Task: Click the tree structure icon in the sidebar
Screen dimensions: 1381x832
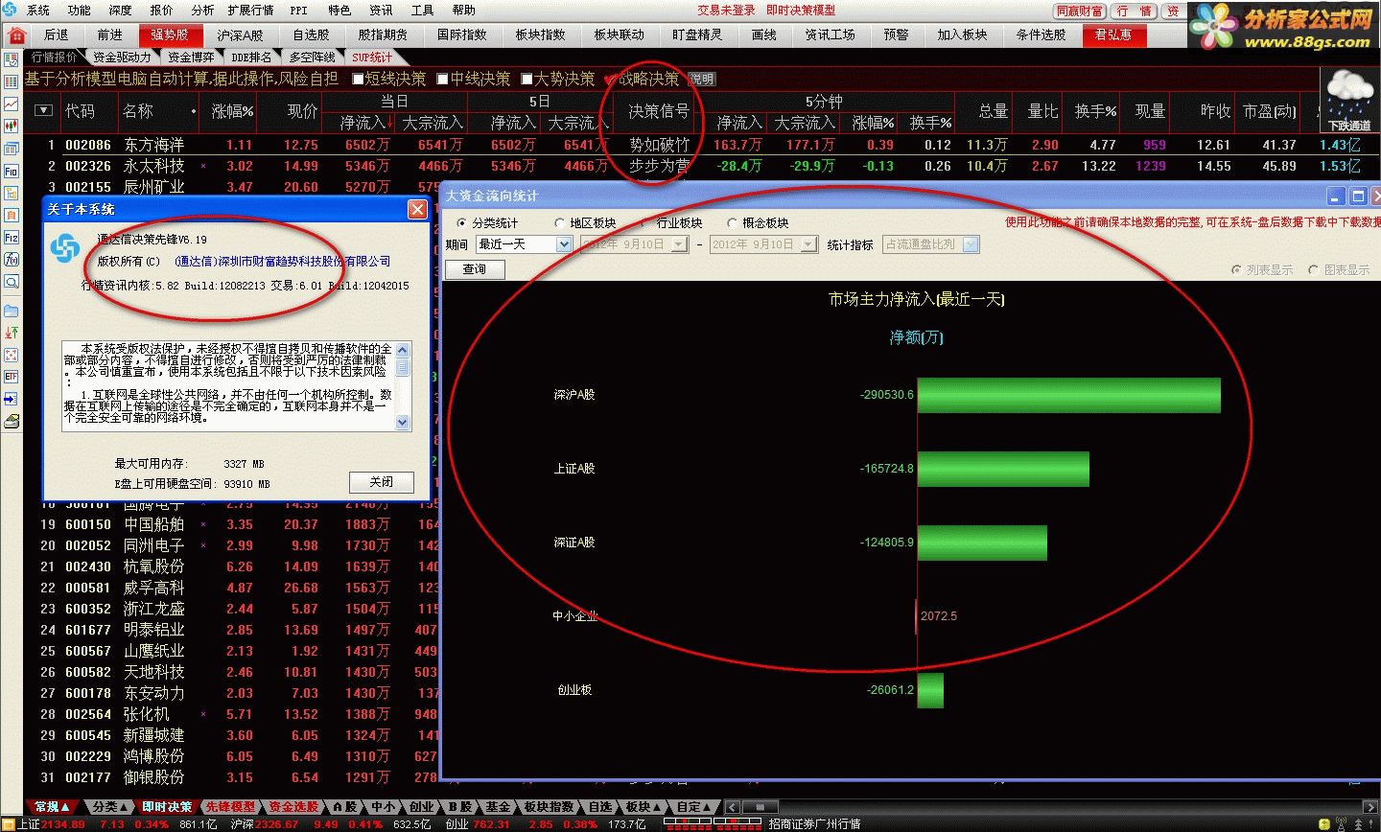Action: pyautogui.click(x=12, y=193)
